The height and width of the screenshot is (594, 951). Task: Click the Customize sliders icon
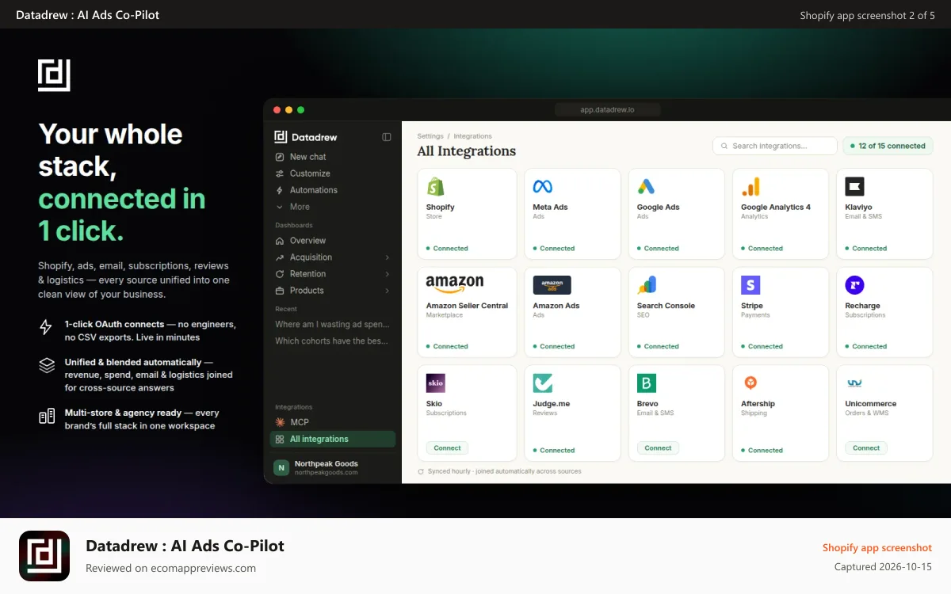pos(280,173)
